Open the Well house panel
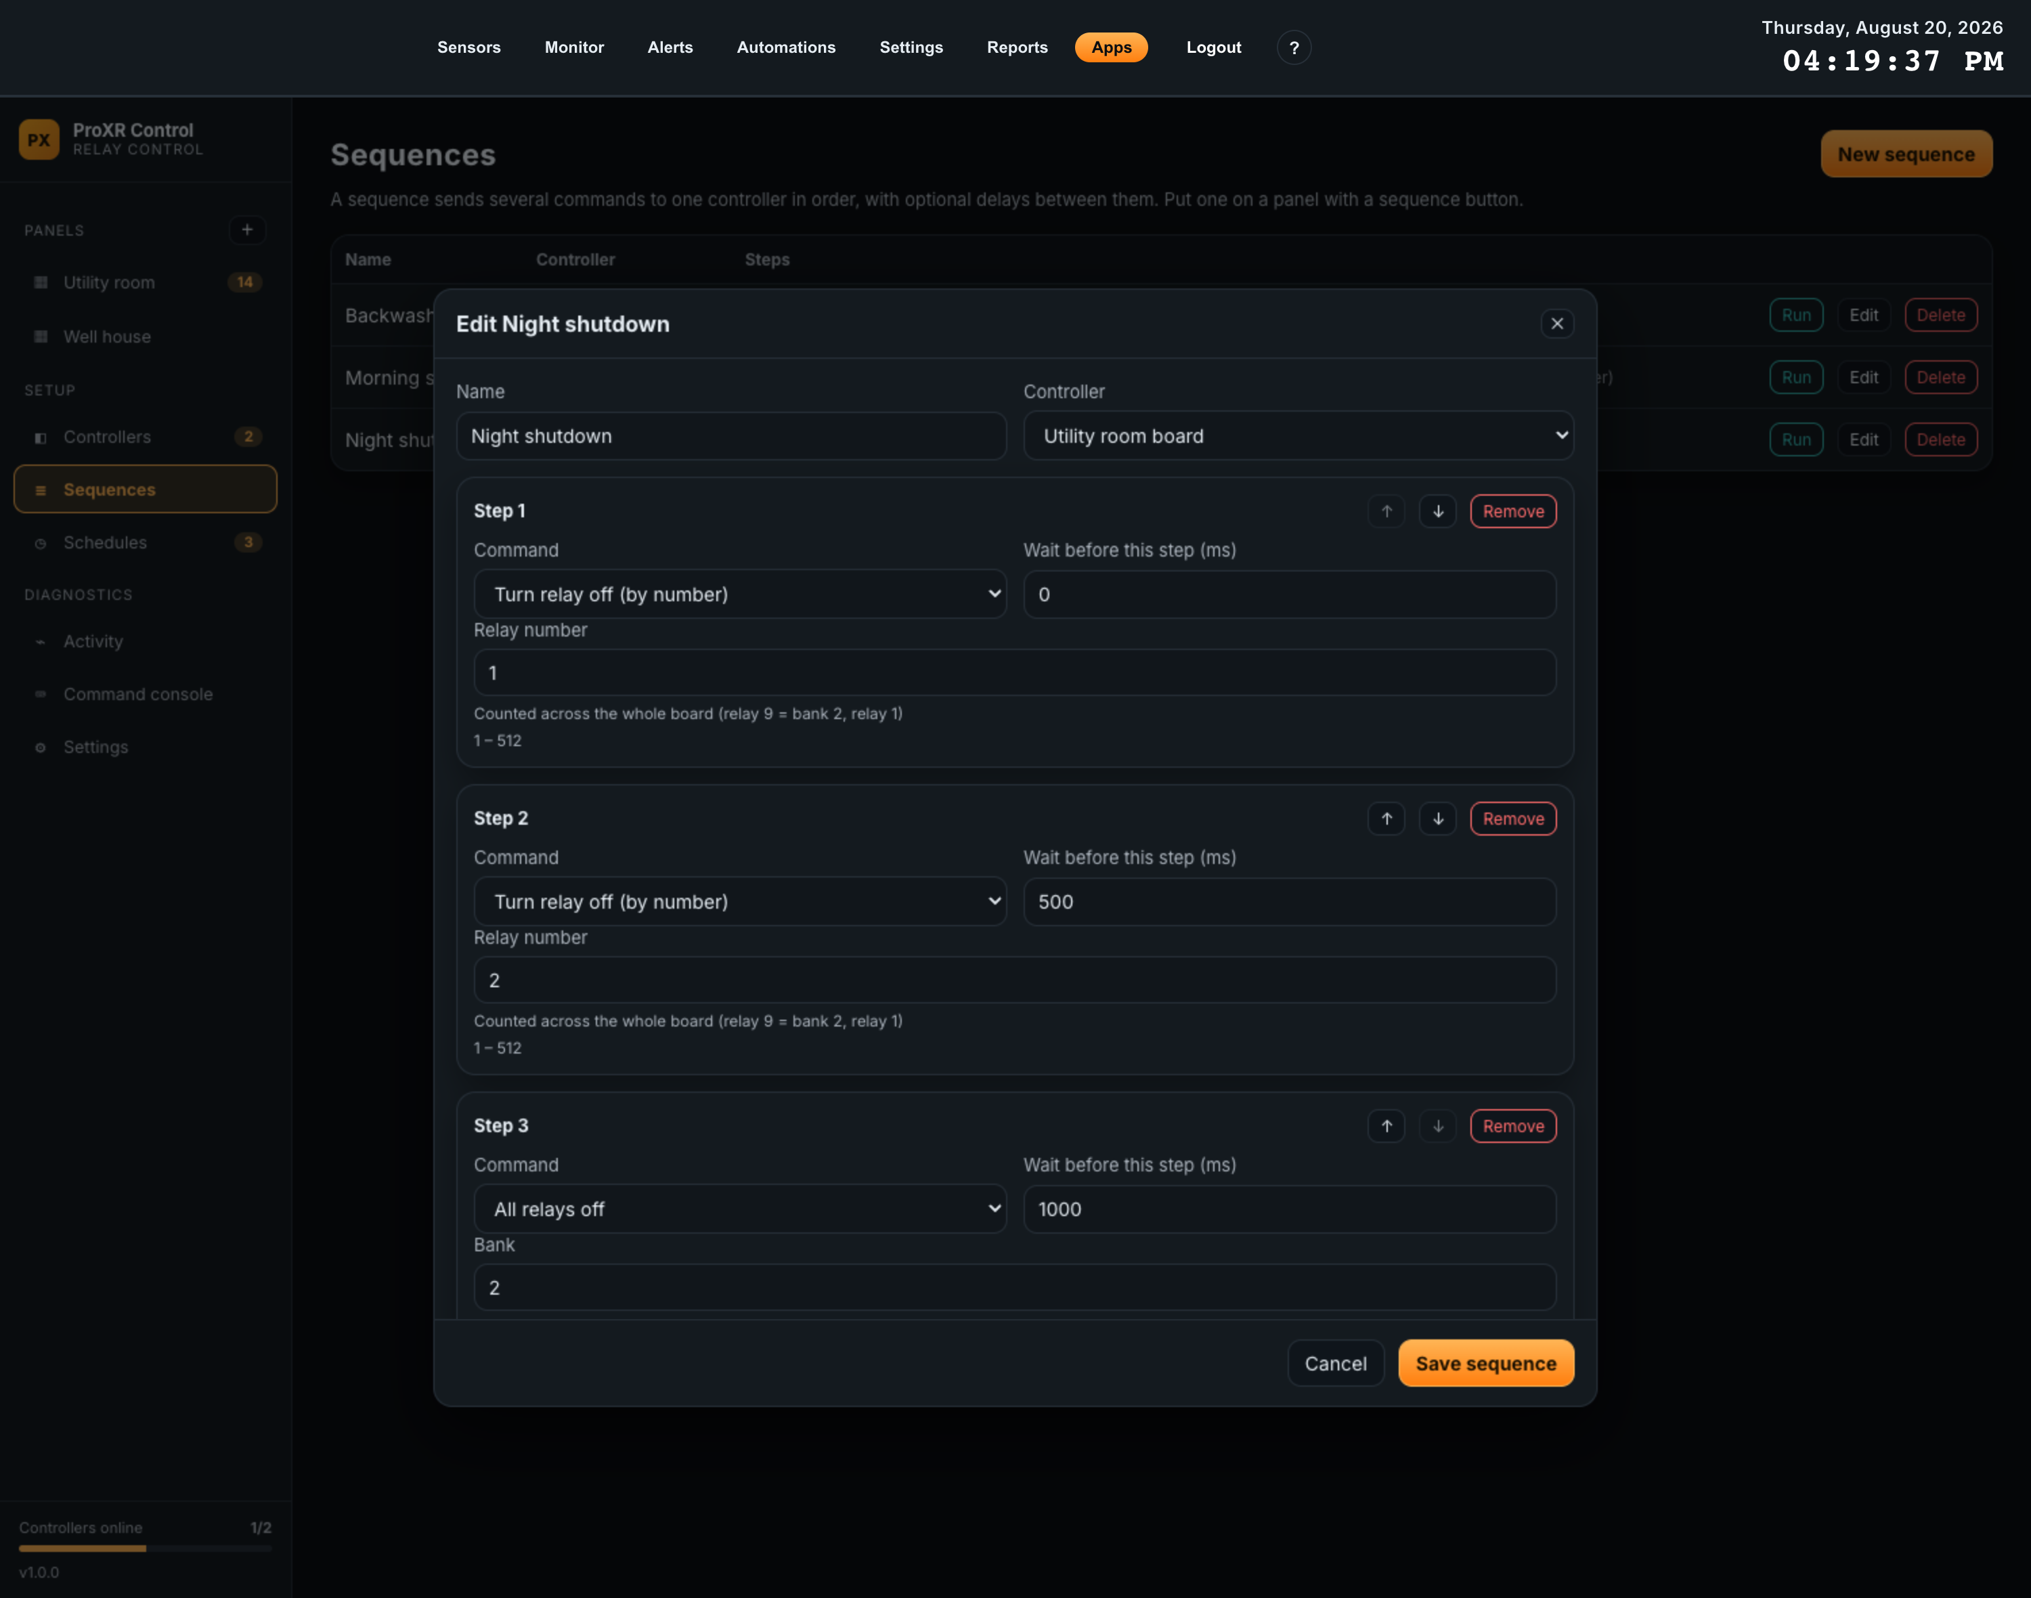 [146, 337]
